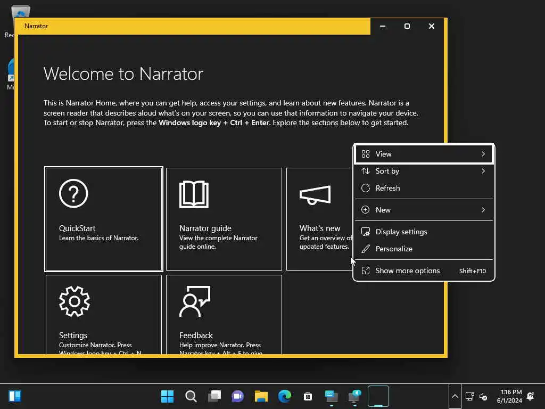Select View in the context menu
Image resolution: width=545 pixels, height=409 pixels.
424,154
